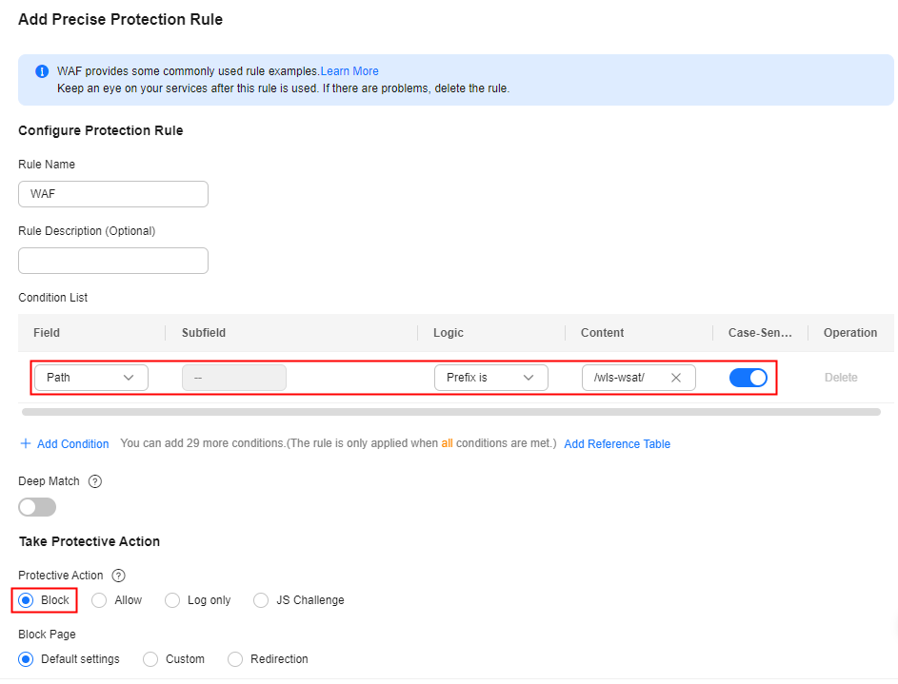Click the horizontal scrollbar under condition list
898x684 pixels.
(451, 412)
